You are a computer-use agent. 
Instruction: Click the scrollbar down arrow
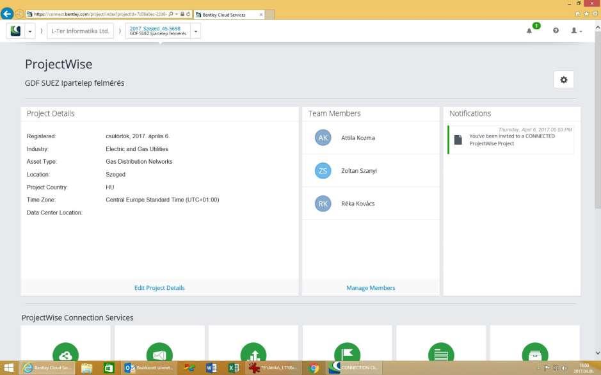point(598,353)
